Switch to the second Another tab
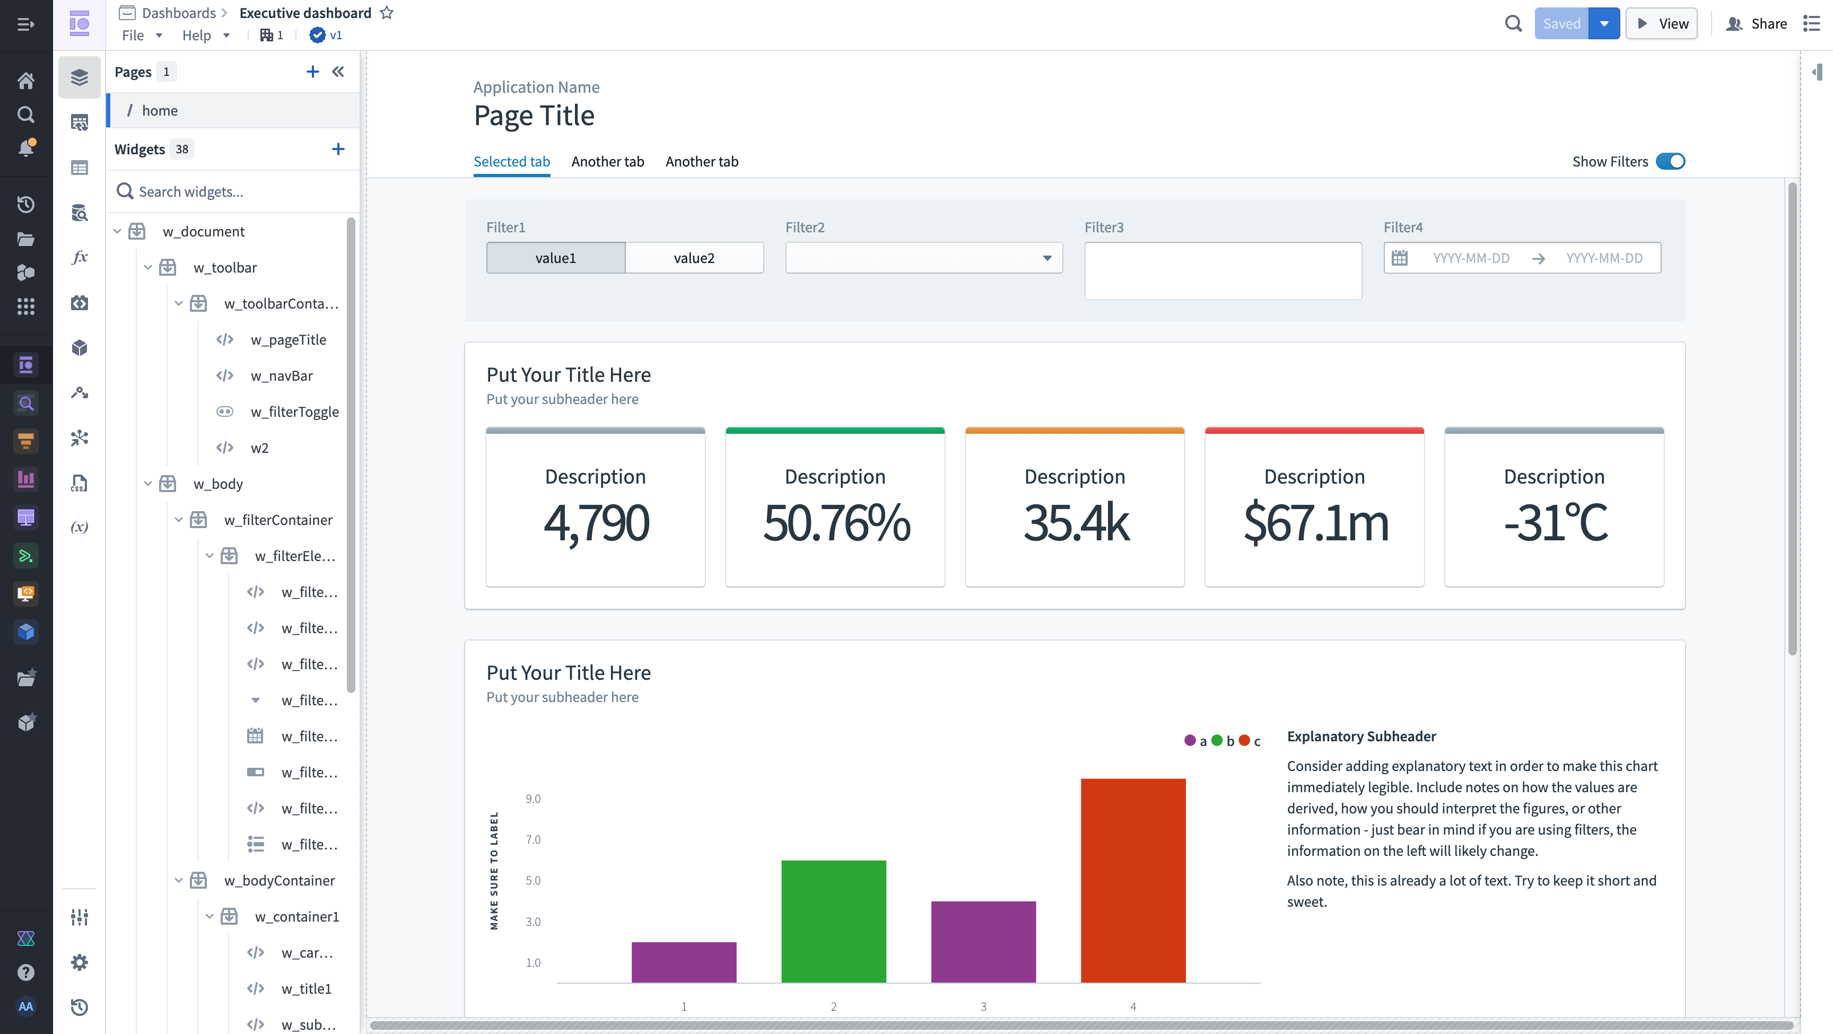Screen dimensions: 1833x1034 point(702,162)
